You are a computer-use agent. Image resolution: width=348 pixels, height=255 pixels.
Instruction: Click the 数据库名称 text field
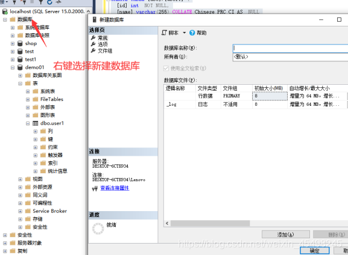pos(290,48)
